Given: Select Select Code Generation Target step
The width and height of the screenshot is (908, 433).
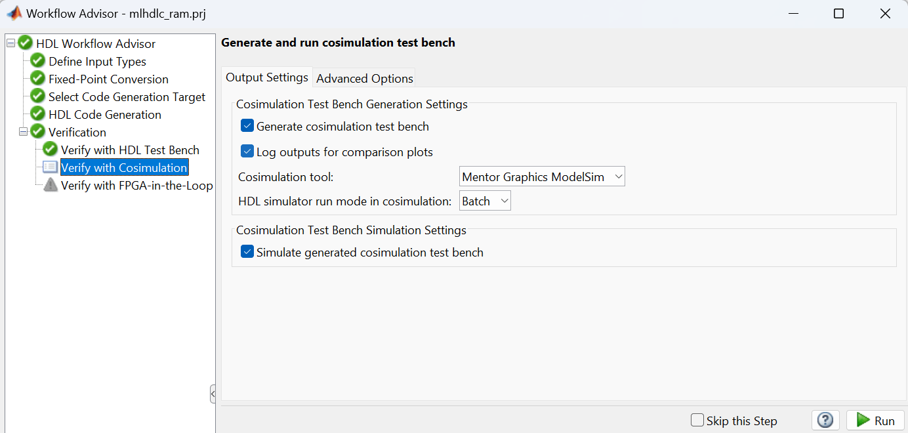Looking at the screenshot, I should pyautogui.click(x=127, y=97).
